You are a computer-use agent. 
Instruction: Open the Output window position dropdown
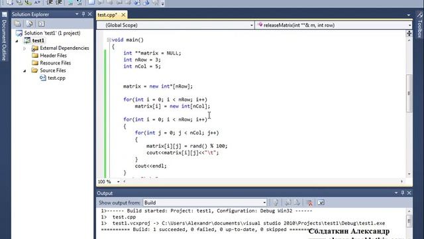point(396,193)
